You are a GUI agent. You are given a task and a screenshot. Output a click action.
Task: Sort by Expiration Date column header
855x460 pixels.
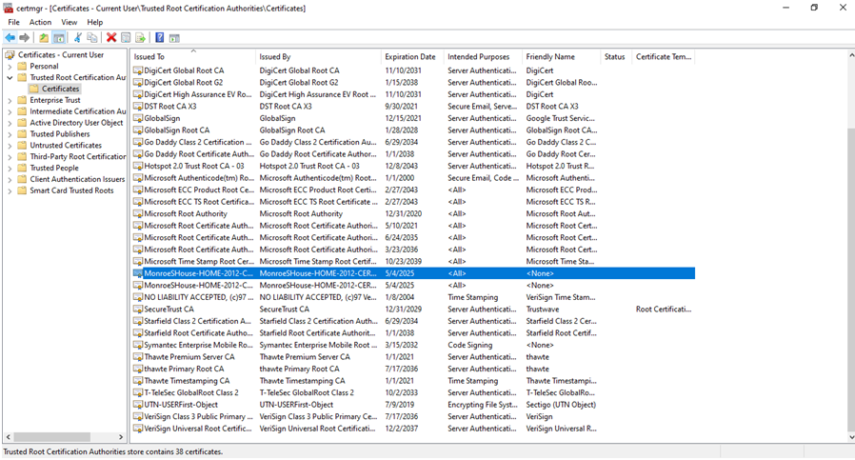[412, 57]
